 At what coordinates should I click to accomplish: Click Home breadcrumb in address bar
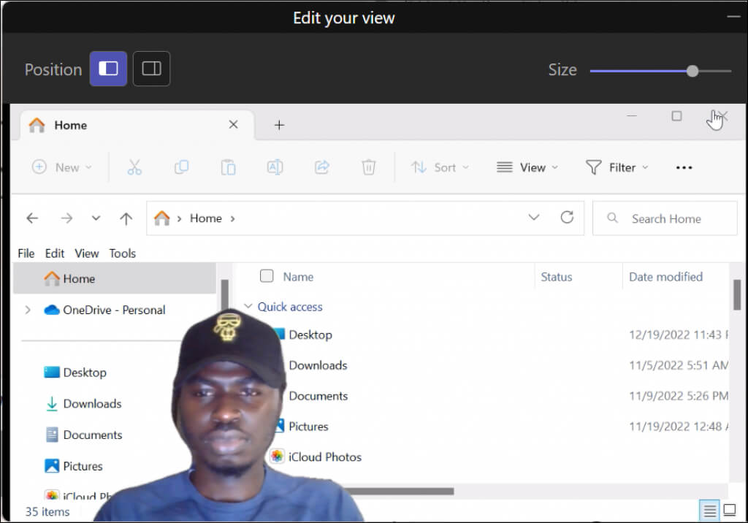pos(205,218)
